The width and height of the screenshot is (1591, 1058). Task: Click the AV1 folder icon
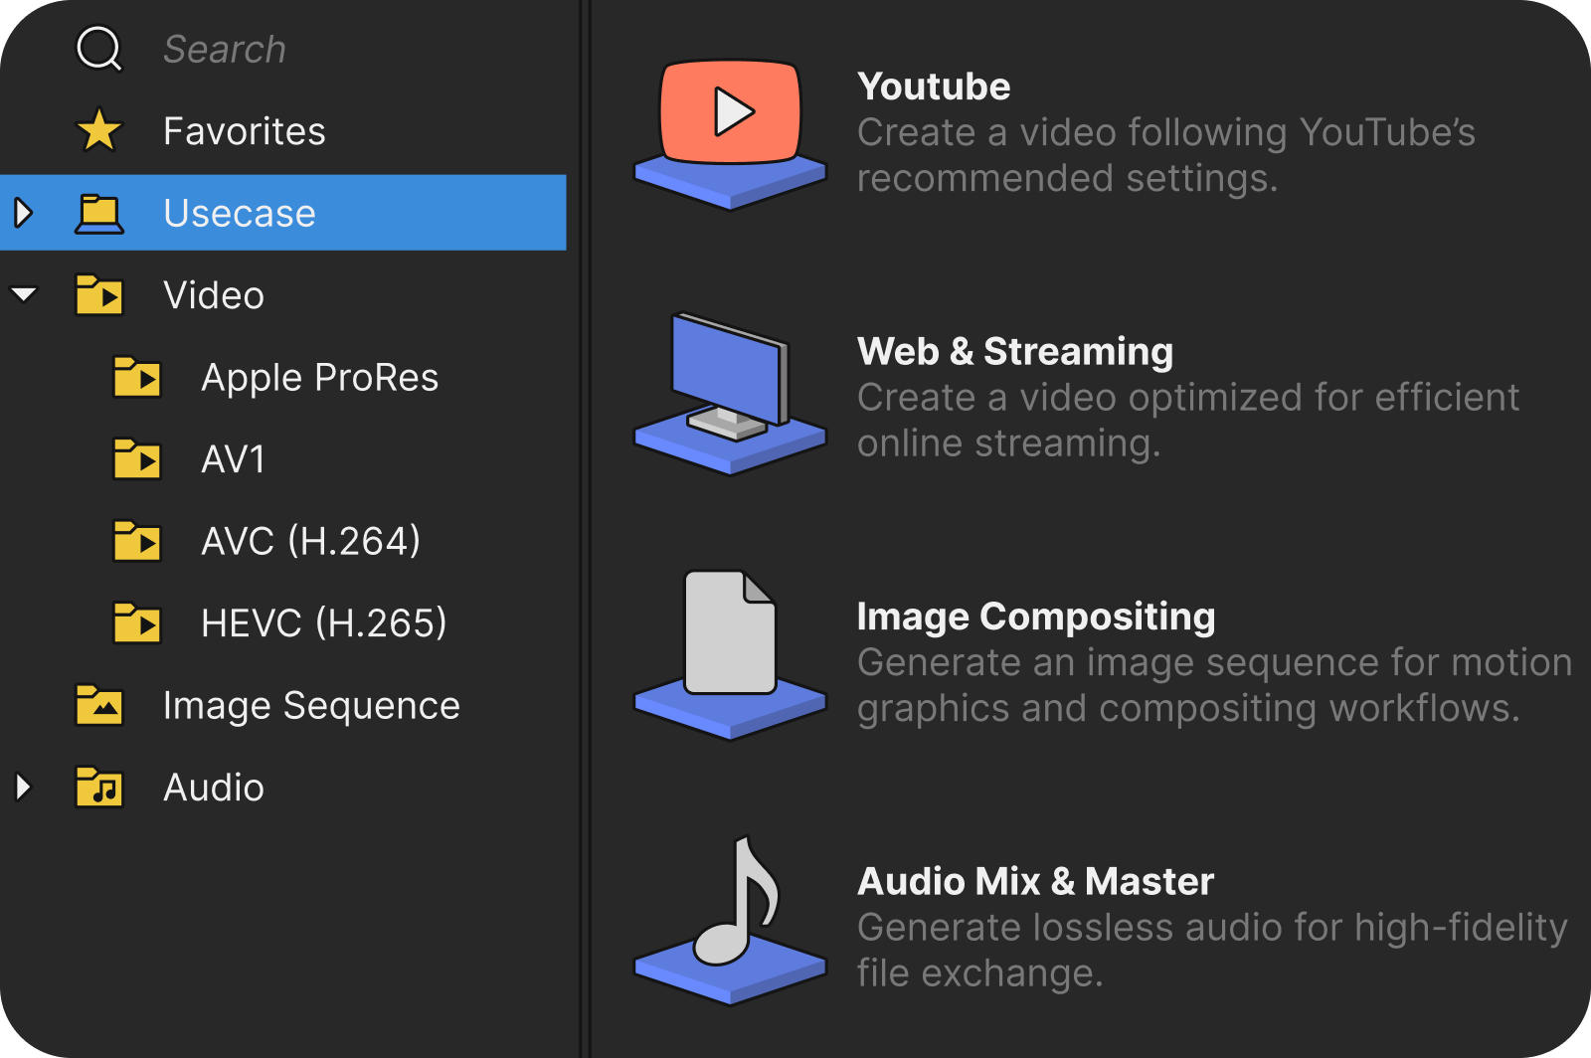(x=137, y=459)
